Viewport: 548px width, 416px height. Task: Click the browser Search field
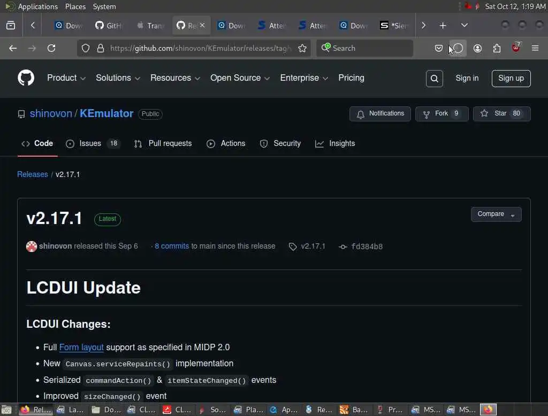(x=364, y=48)
